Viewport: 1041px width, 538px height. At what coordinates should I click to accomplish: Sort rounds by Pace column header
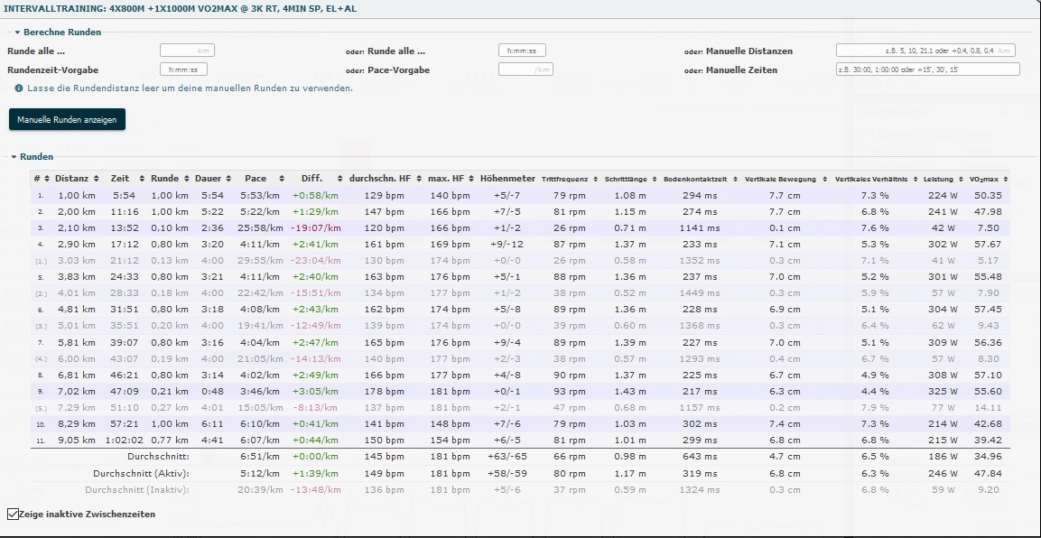[256, 179]
